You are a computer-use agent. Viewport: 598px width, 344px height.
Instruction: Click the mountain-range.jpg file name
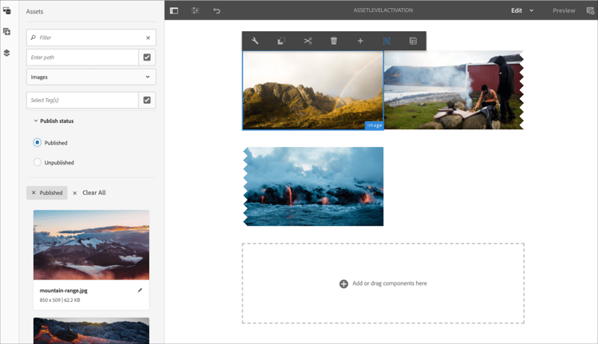(x=63, y=291)
